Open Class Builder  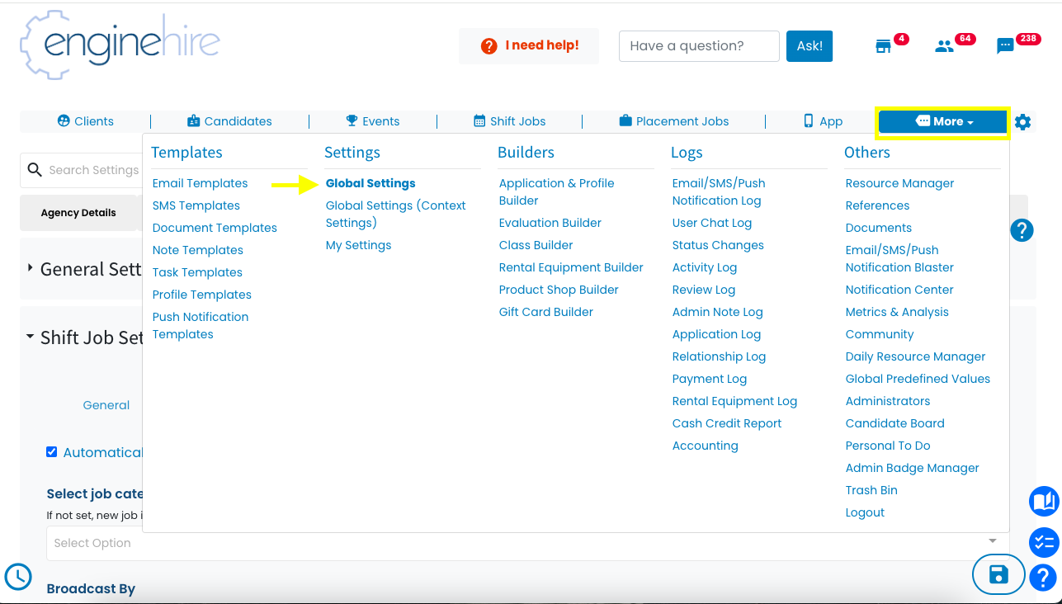click(536, 245)
